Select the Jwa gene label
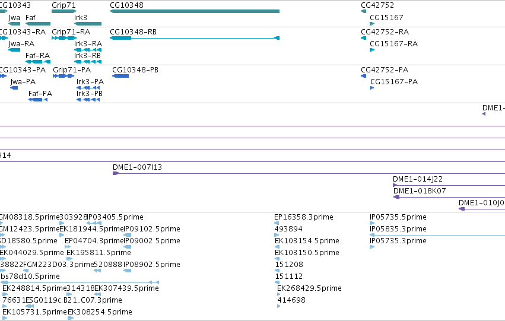The height and width of the screenshot is (321, 505). coord(14,18)
